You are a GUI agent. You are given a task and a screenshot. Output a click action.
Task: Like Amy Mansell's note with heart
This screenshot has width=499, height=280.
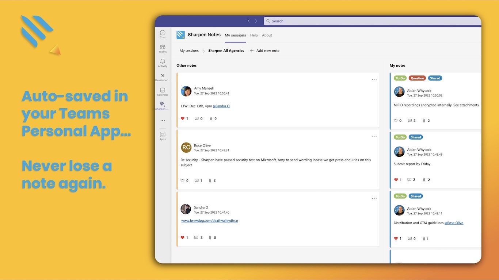point(183,118)
